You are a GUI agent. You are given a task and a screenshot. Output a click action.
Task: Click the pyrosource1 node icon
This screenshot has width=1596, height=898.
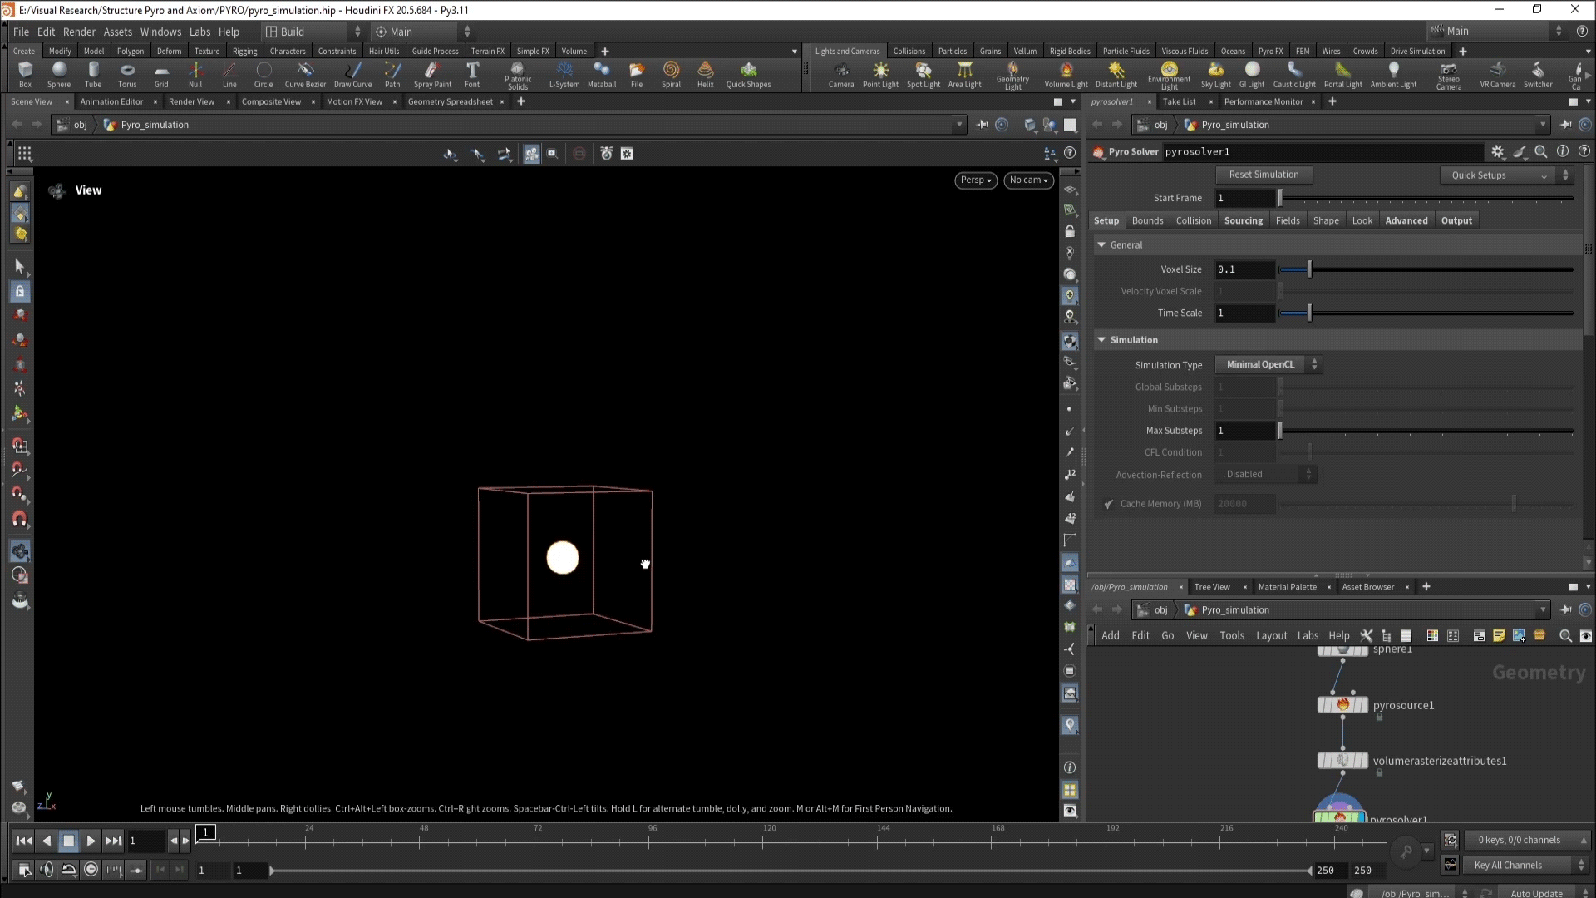tap(1342, 705)
